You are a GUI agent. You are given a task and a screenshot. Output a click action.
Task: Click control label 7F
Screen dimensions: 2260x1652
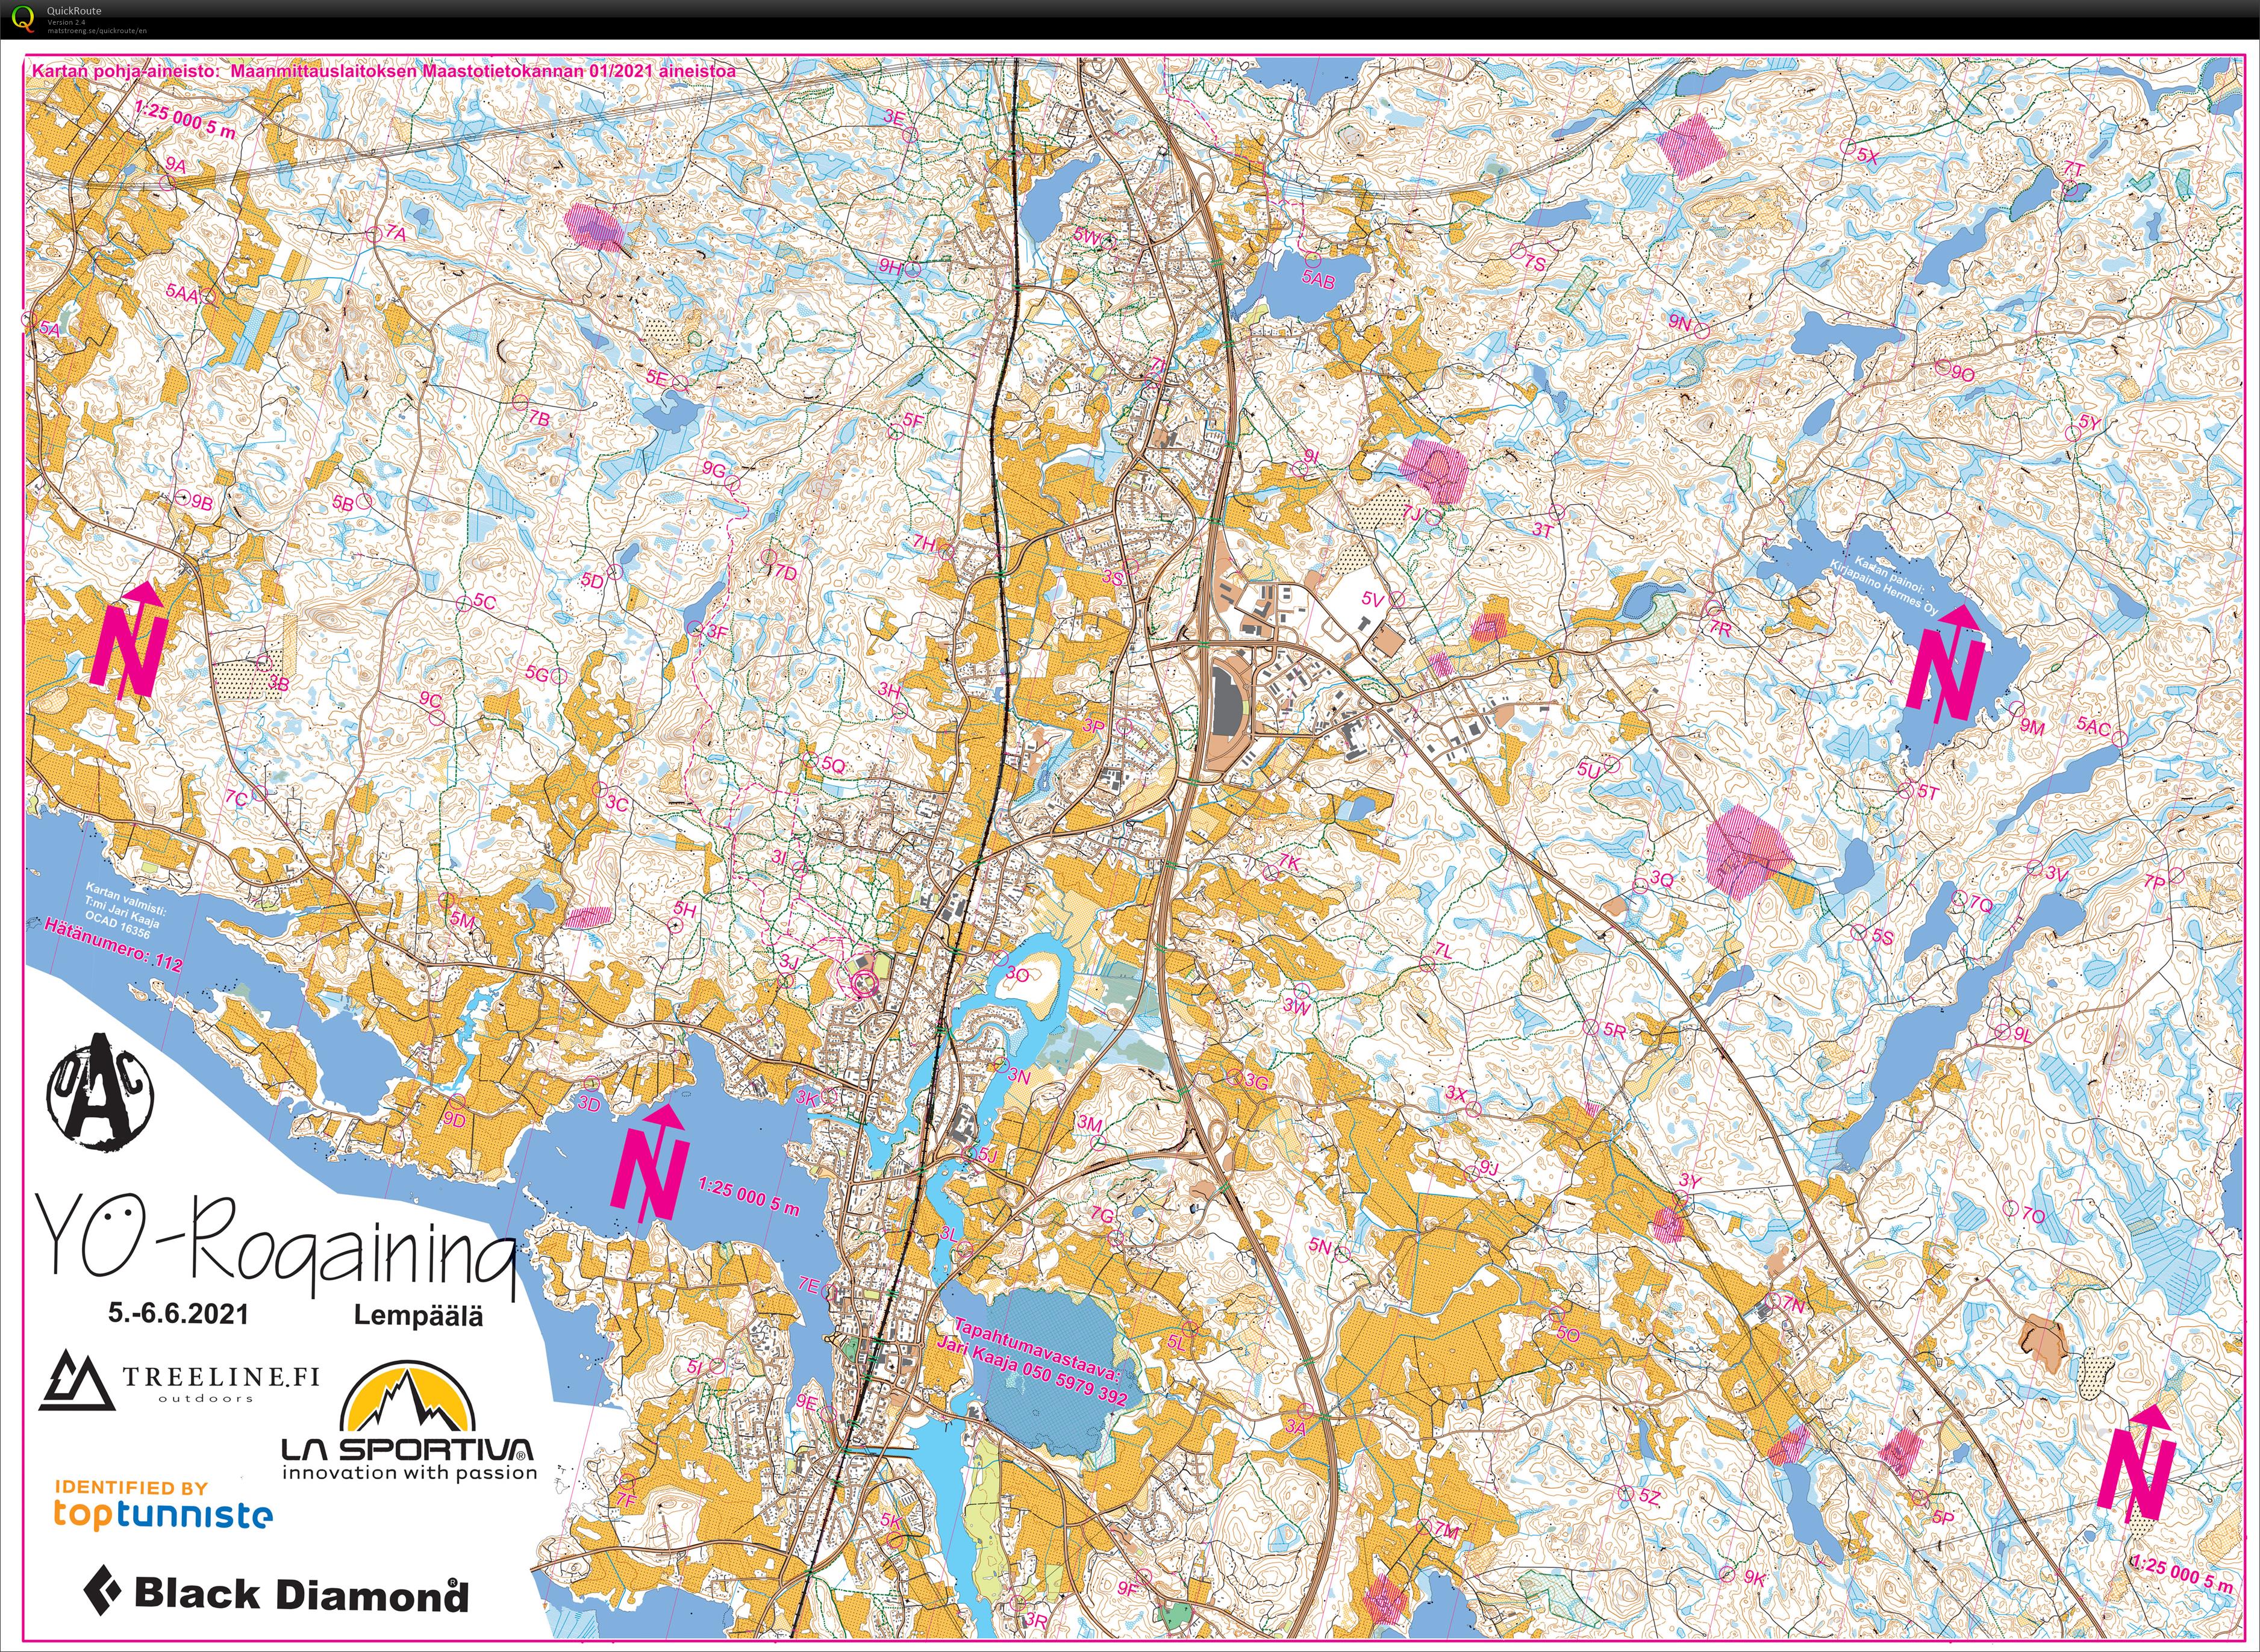tap(625, 1499)
